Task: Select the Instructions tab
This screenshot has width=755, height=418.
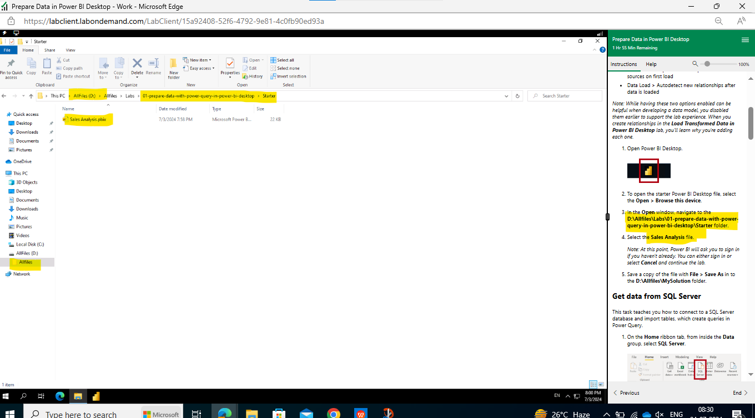Action: [624, 64]
